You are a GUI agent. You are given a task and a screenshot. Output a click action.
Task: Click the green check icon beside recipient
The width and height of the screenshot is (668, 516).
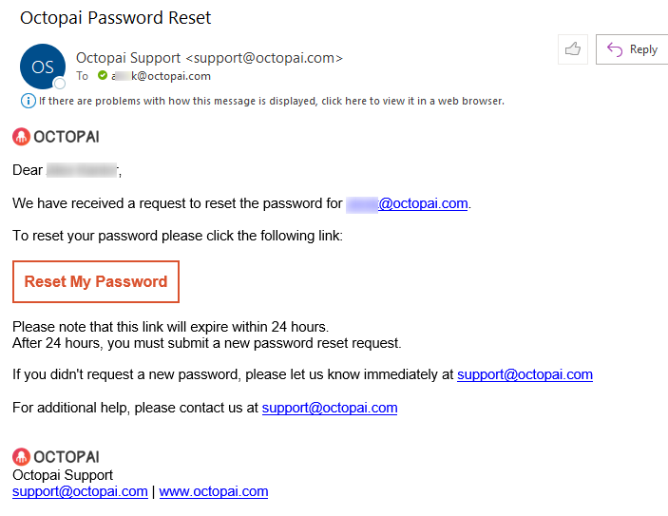(102, 76)
